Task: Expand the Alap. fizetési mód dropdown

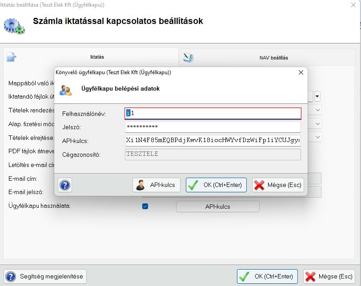Action: 318,124
